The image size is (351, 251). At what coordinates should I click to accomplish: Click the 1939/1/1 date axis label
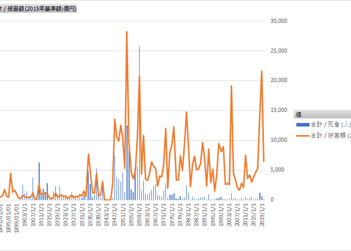coord(98,215)
